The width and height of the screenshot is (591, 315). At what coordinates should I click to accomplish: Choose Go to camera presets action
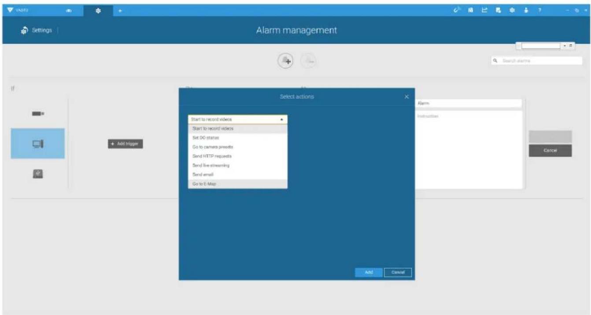pyautogui.click(x=238, y=147)
